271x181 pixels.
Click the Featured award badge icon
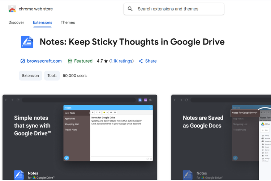[x=70, y=61]
